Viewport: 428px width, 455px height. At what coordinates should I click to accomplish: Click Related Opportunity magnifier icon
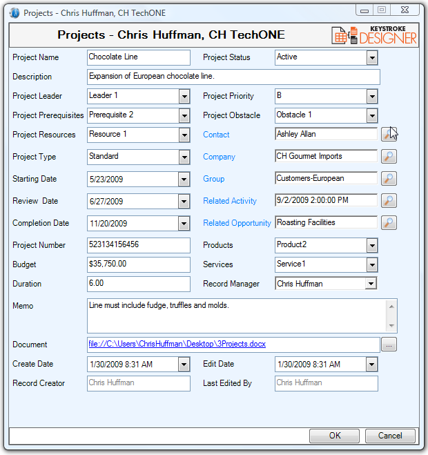click(389, 222)
